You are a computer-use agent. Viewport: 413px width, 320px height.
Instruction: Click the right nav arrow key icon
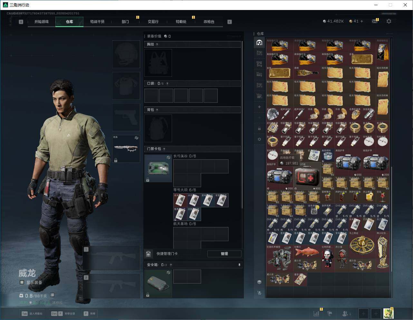pos(230,22)
